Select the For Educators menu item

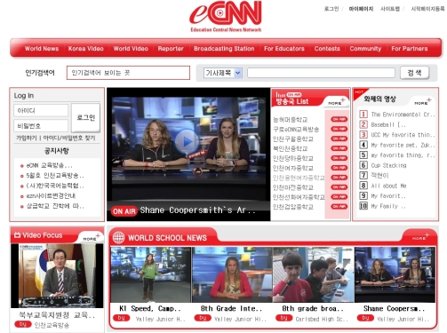(284, 49)
